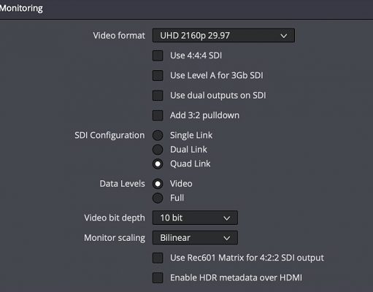Viewport: 373px width, 292px height.
Task: Check Use Level A for 3Gb SDI
Action: point(158,75)
